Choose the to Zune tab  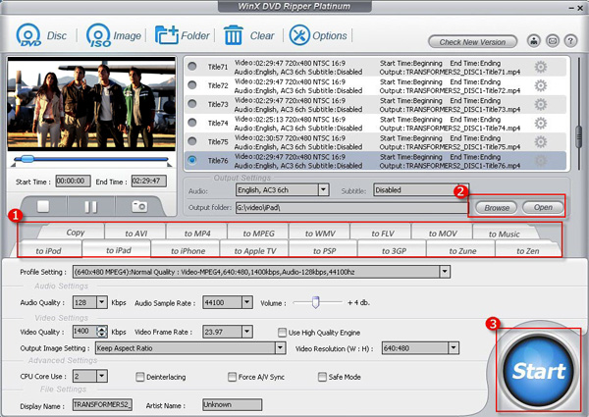pyautogui.click(x=462, y=251)
